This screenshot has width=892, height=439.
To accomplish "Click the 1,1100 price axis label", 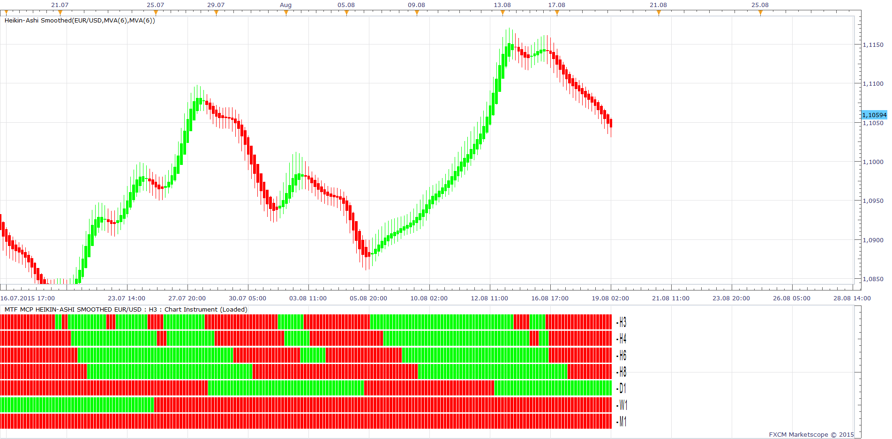I will [873, 84].
